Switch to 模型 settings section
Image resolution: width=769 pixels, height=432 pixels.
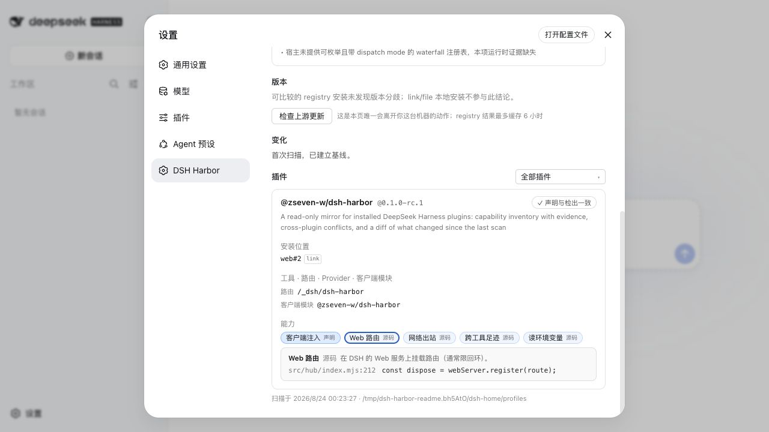[201, 91]
